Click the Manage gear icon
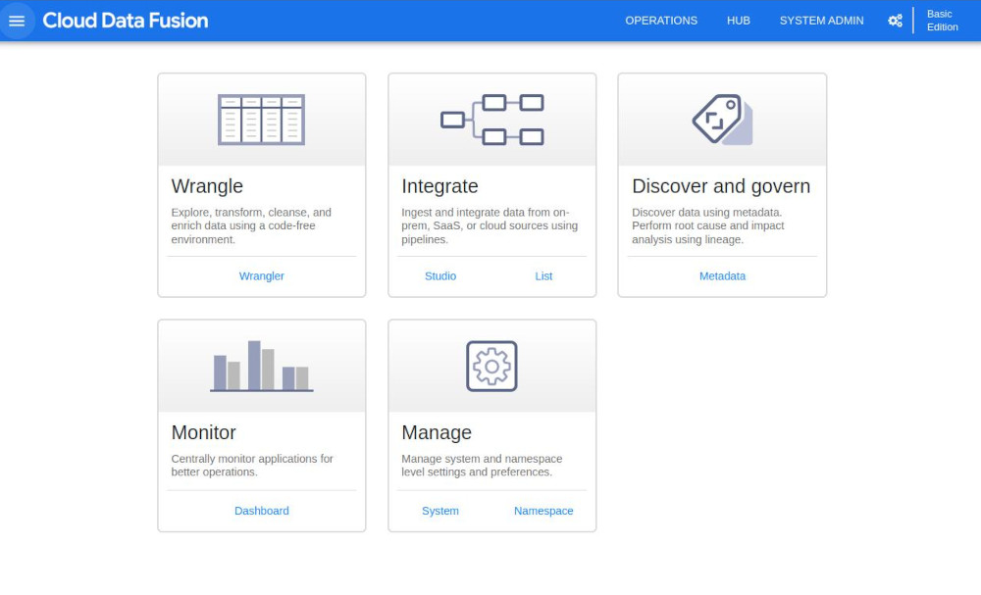Screen dimensions: 981x595 pos(491,367)
